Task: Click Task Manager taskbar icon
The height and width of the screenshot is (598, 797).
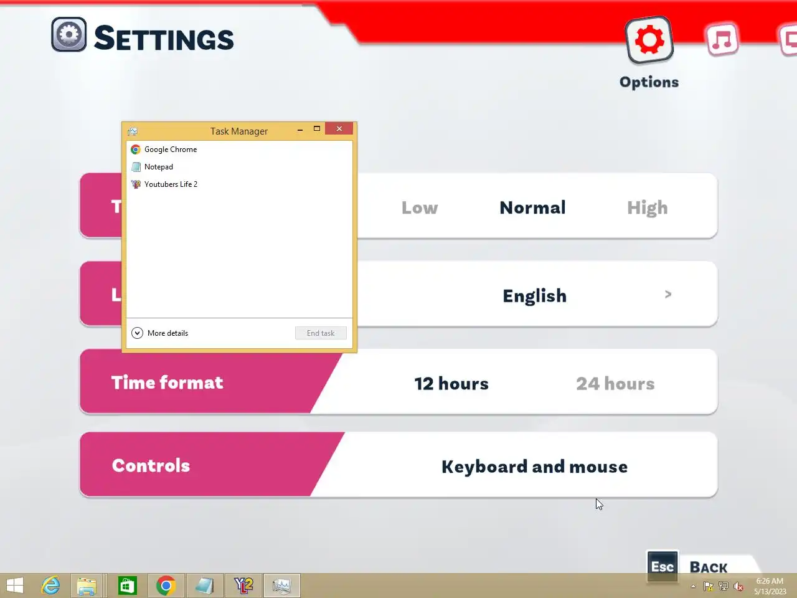Action: point(281,586)
